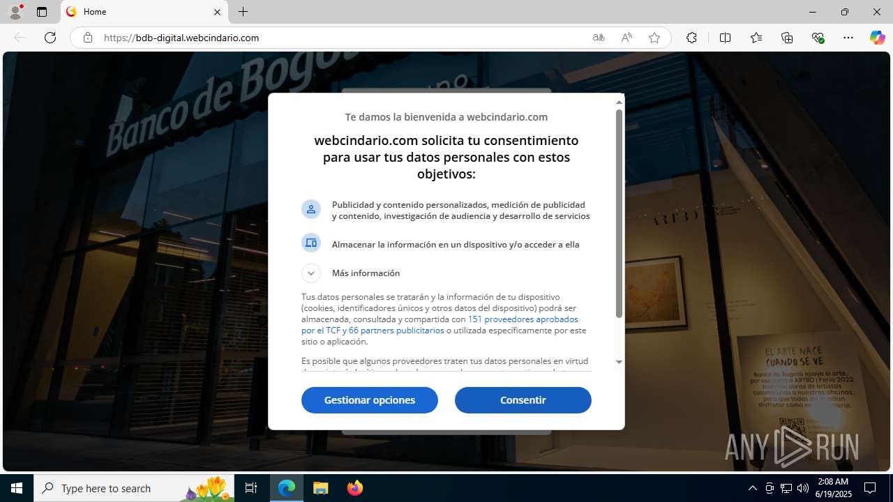This screenshot has height=502, width=893.
Task: Open Settings and more menu
Action: pos(848,38)
